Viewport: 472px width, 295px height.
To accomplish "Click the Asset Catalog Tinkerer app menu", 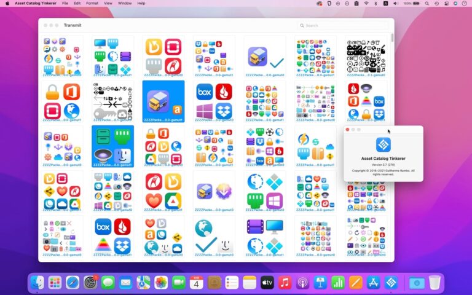I will point(36,3).
